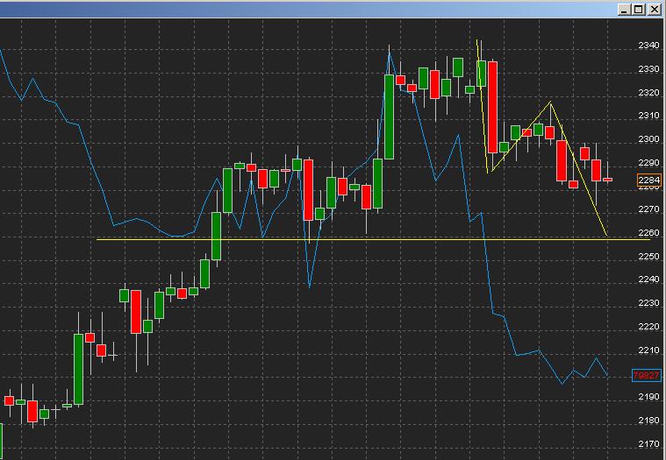Click the 2340 price axis label
This screenshot has width=666, height=460.
[648, 46]
